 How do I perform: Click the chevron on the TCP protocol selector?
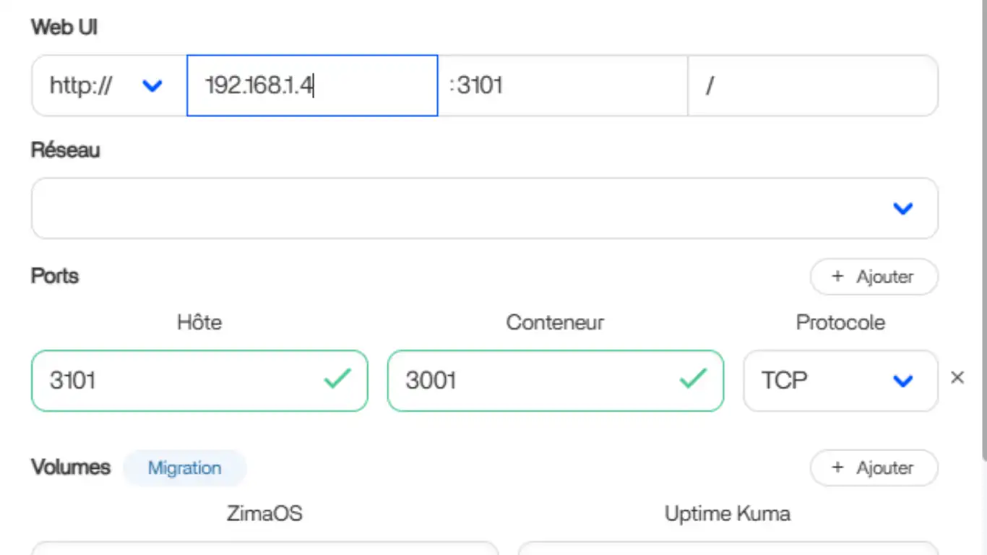pos(903,381)
